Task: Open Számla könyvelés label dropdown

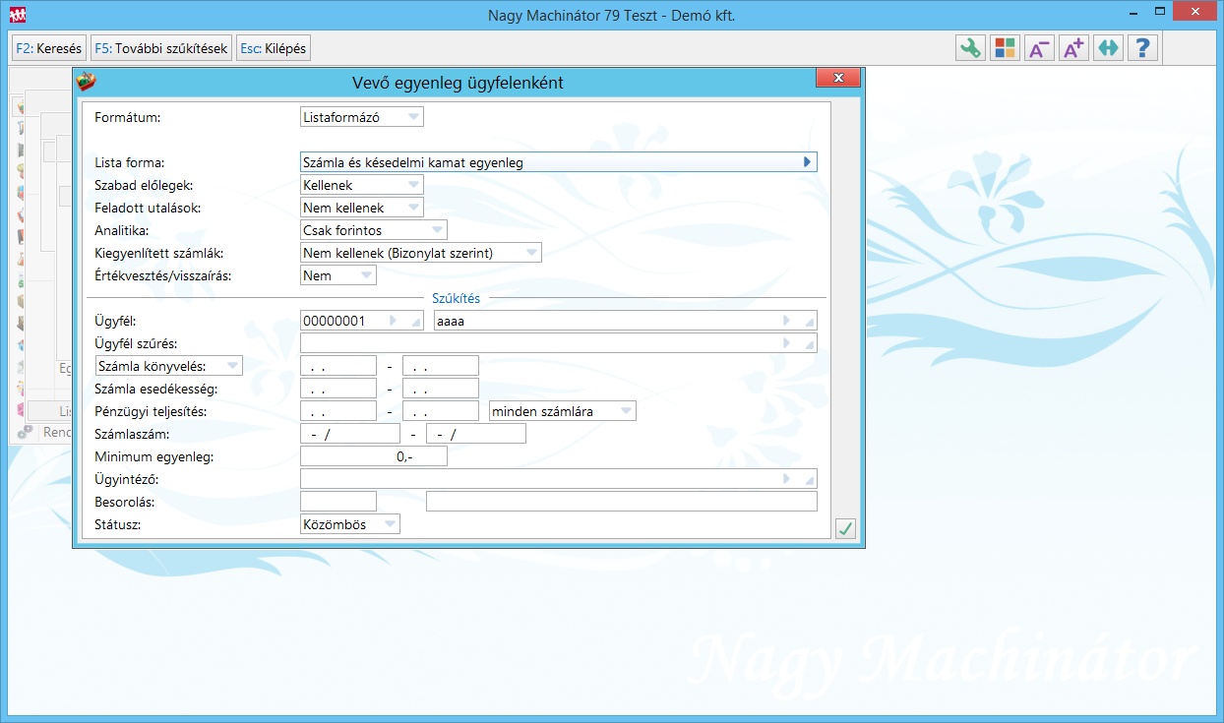Action: (169, 366)
